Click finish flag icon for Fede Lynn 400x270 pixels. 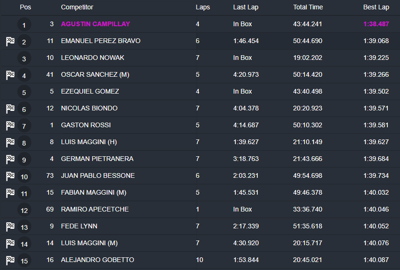point(10,226)
